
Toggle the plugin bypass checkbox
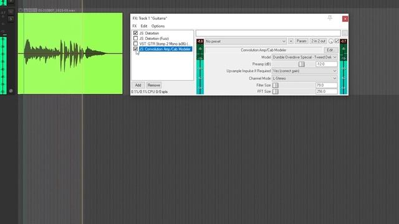click(x=337, y=41)
